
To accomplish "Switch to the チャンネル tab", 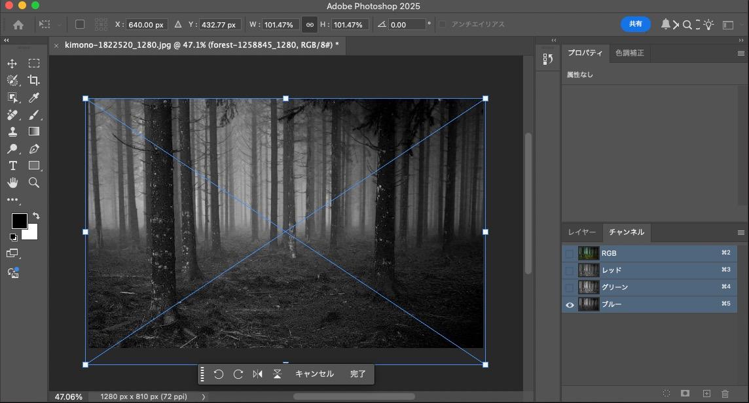I will pos(626,232).
